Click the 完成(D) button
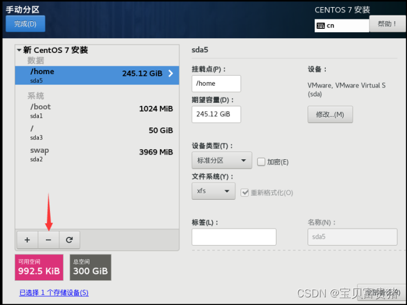Screen dimensions: 407x305 (25, 24)
